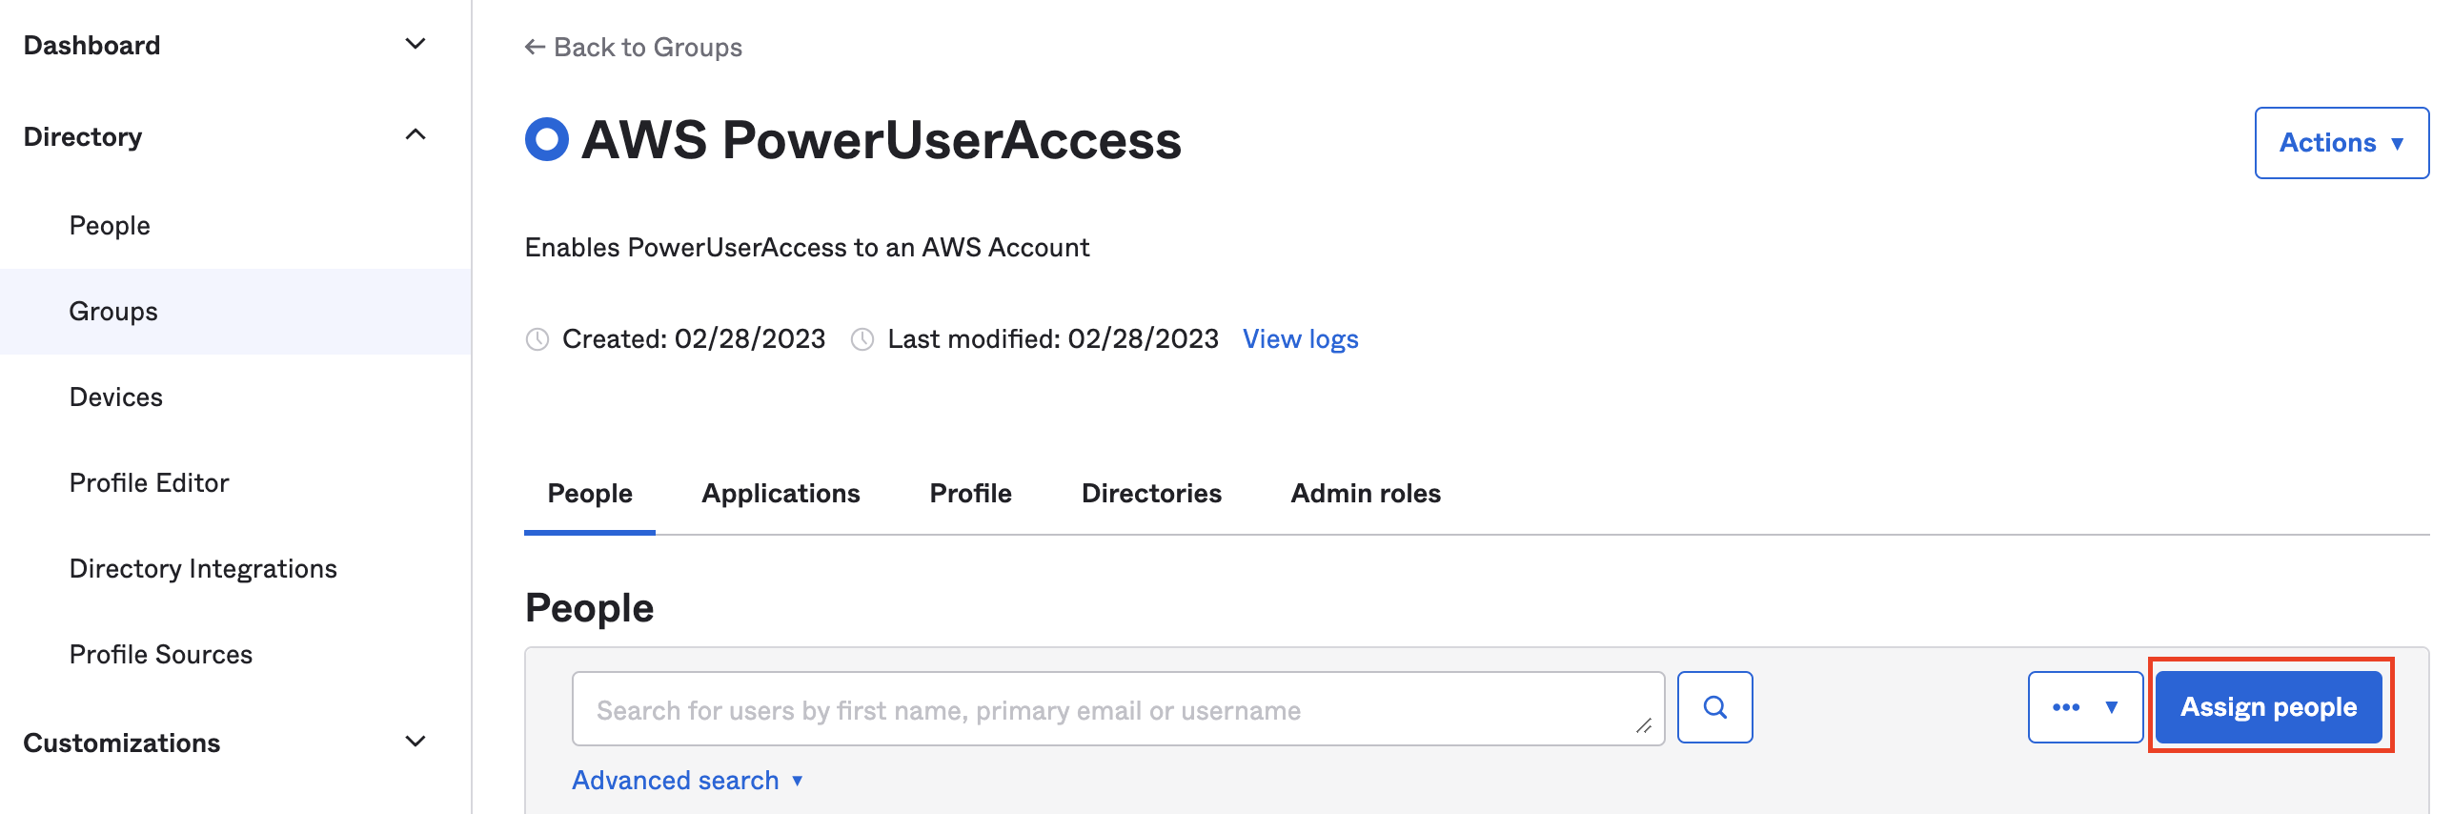Expand the Dashboard sidebar section
The height and width of the screenshot is (814, 2453).
[x=416, y=45]
